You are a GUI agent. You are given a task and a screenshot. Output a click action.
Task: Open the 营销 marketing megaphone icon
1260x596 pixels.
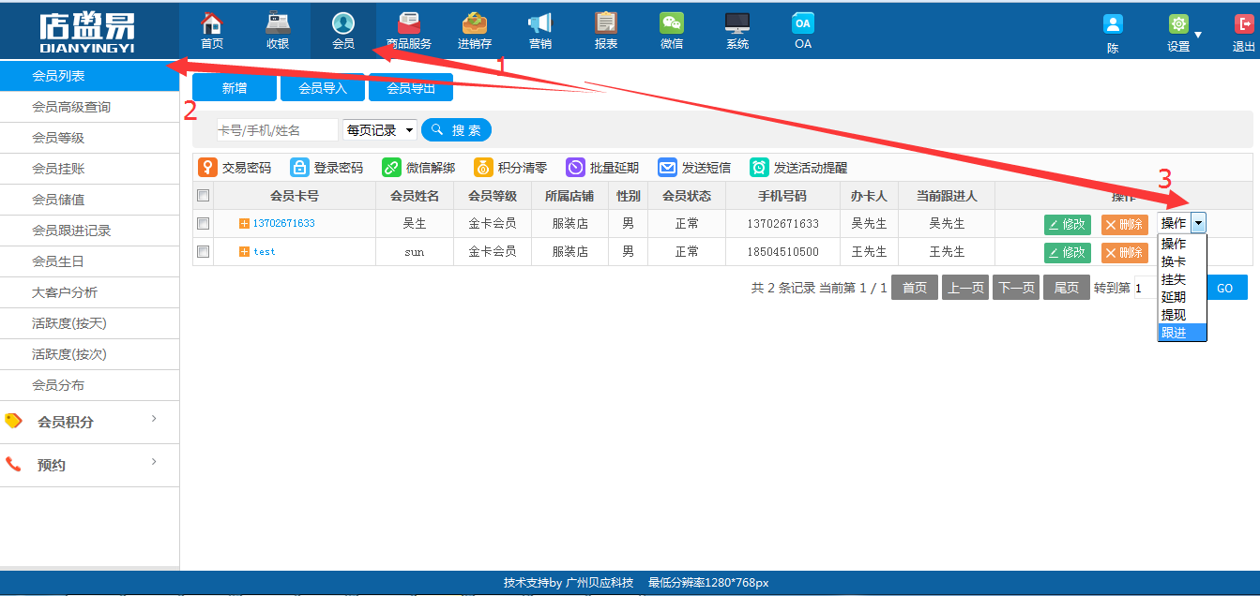[540, 23]
